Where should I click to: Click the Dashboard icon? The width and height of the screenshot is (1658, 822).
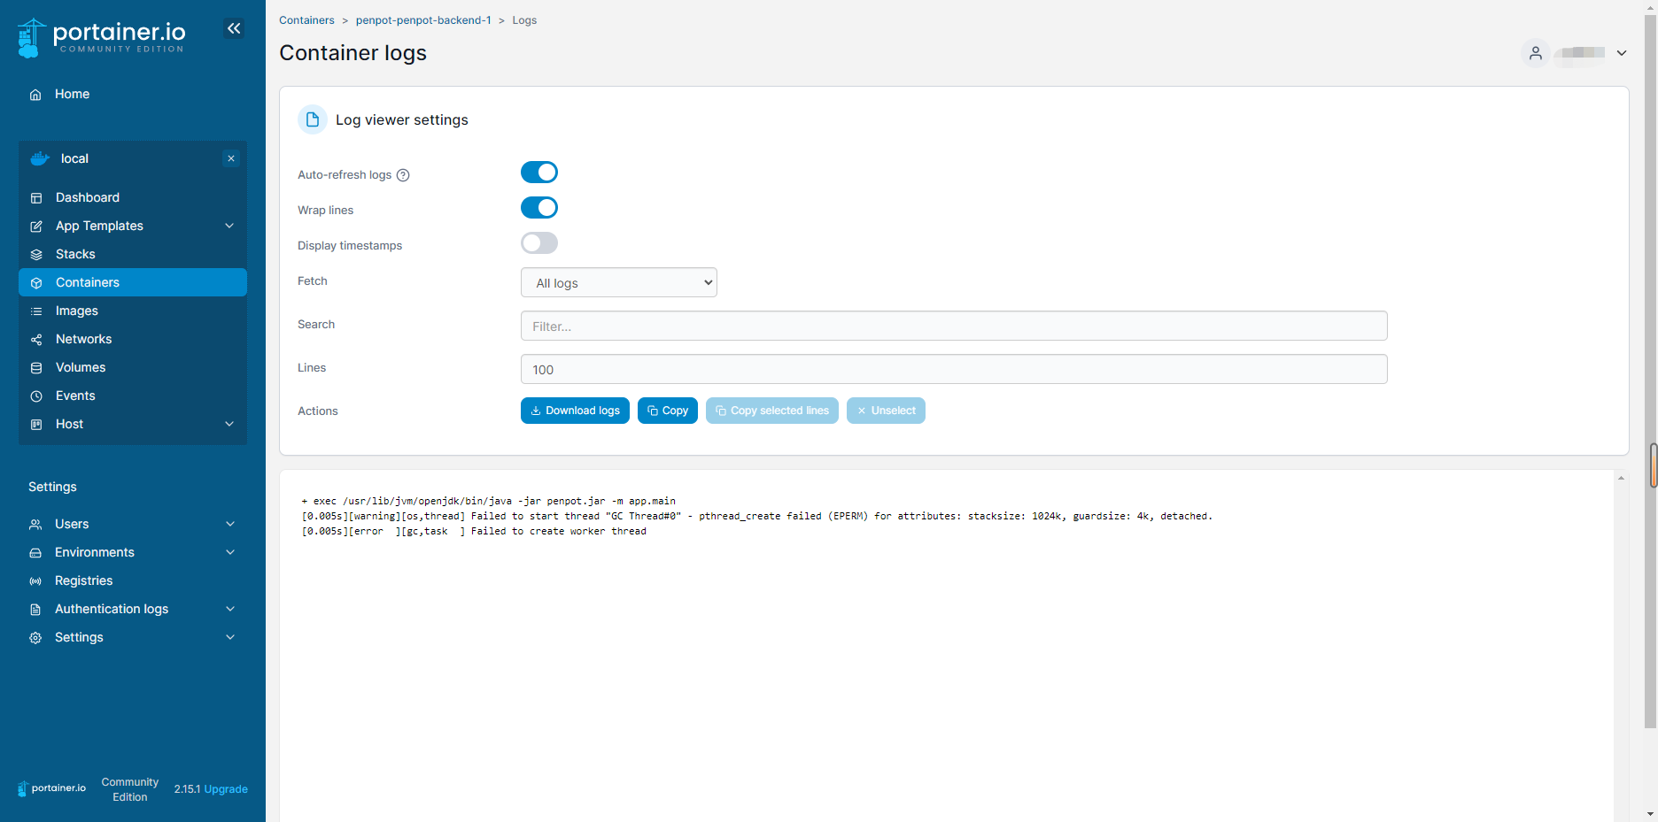[36, 198]
